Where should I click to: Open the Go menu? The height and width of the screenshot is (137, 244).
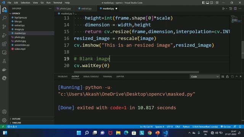[x=42, y=3]
